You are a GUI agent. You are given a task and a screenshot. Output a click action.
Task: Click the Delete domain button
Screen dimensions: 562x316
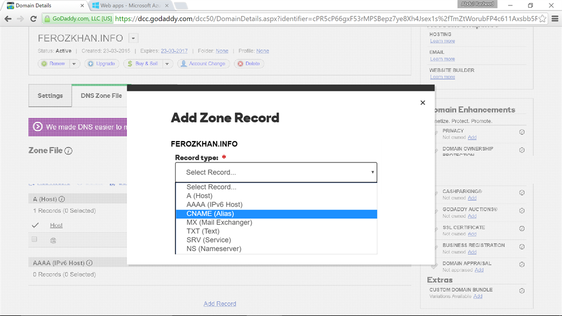tap(249, 64)
